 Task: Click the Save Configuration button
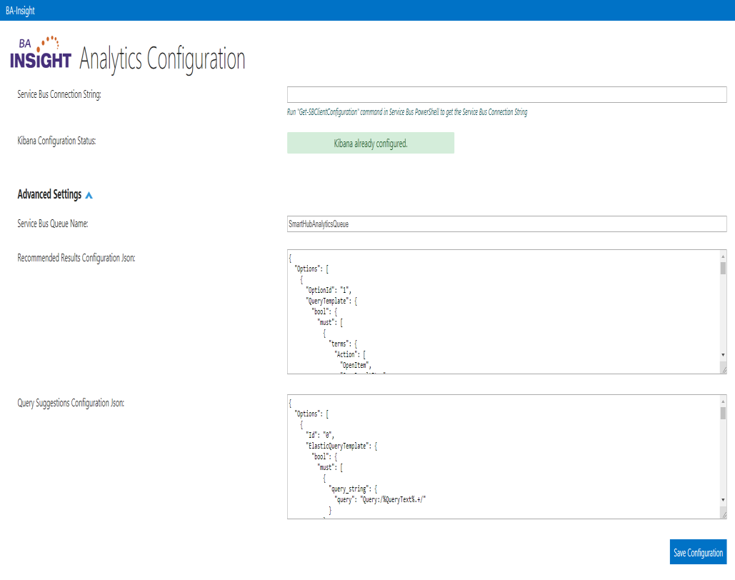[x=698, y=553]
